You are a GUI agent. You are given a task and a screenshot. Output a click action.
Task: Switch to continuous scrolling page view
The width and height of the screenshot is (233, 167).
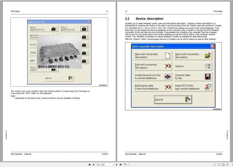pos(219,165)
